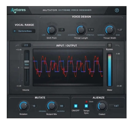Click the Vocal Range dropdown arrow
Image resolution: width=134 pixels, height=125 pixels.
15,31
